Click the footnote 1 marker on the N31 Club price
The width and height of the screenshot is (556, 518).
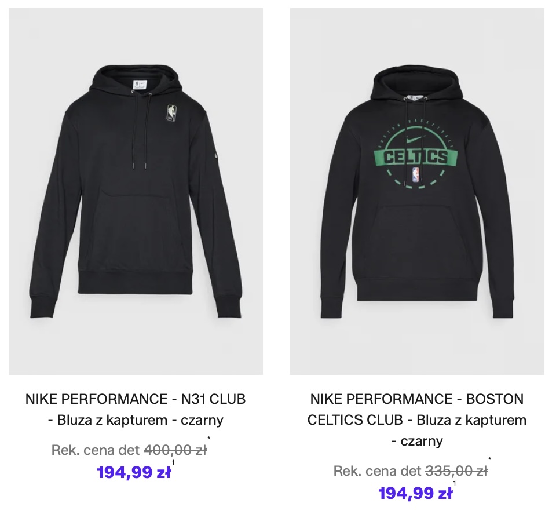173,462
